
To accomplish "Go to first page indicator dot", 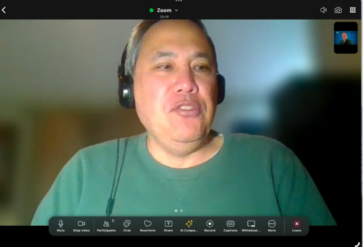I will (176, 211).
